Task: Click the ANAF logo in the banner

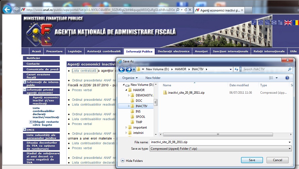Action: (x=39, y=34)
